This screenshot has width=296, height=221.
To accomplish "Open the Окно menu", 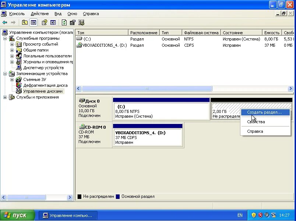I will [x=72, y=14].
